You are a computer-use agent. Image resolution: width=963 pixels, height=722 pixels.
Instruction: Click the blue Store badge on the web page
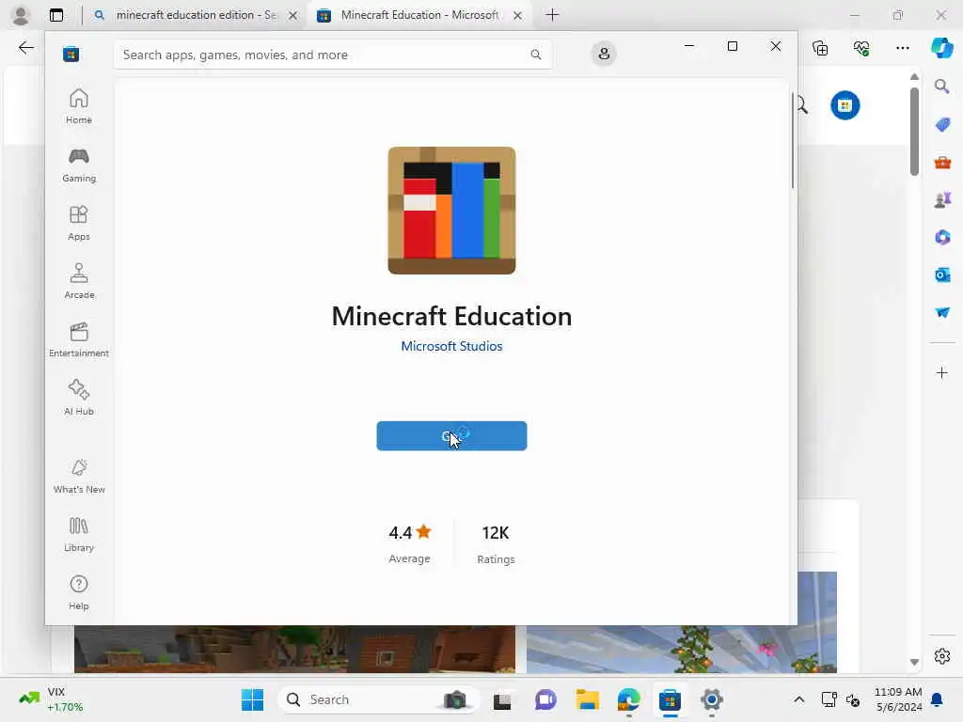tap(845, 105)
